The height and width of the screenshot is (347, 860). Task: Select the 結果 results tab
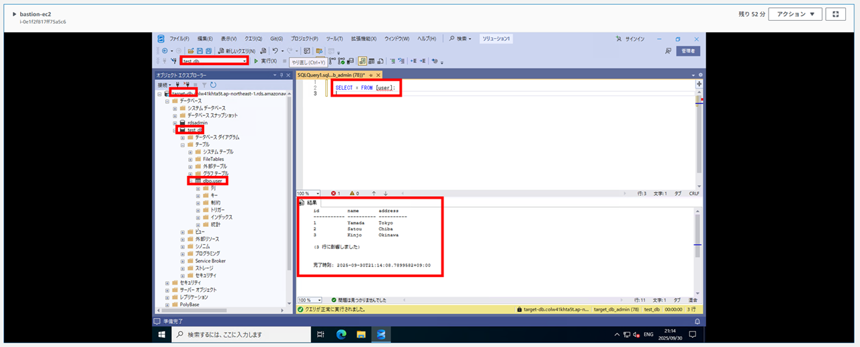310,203
